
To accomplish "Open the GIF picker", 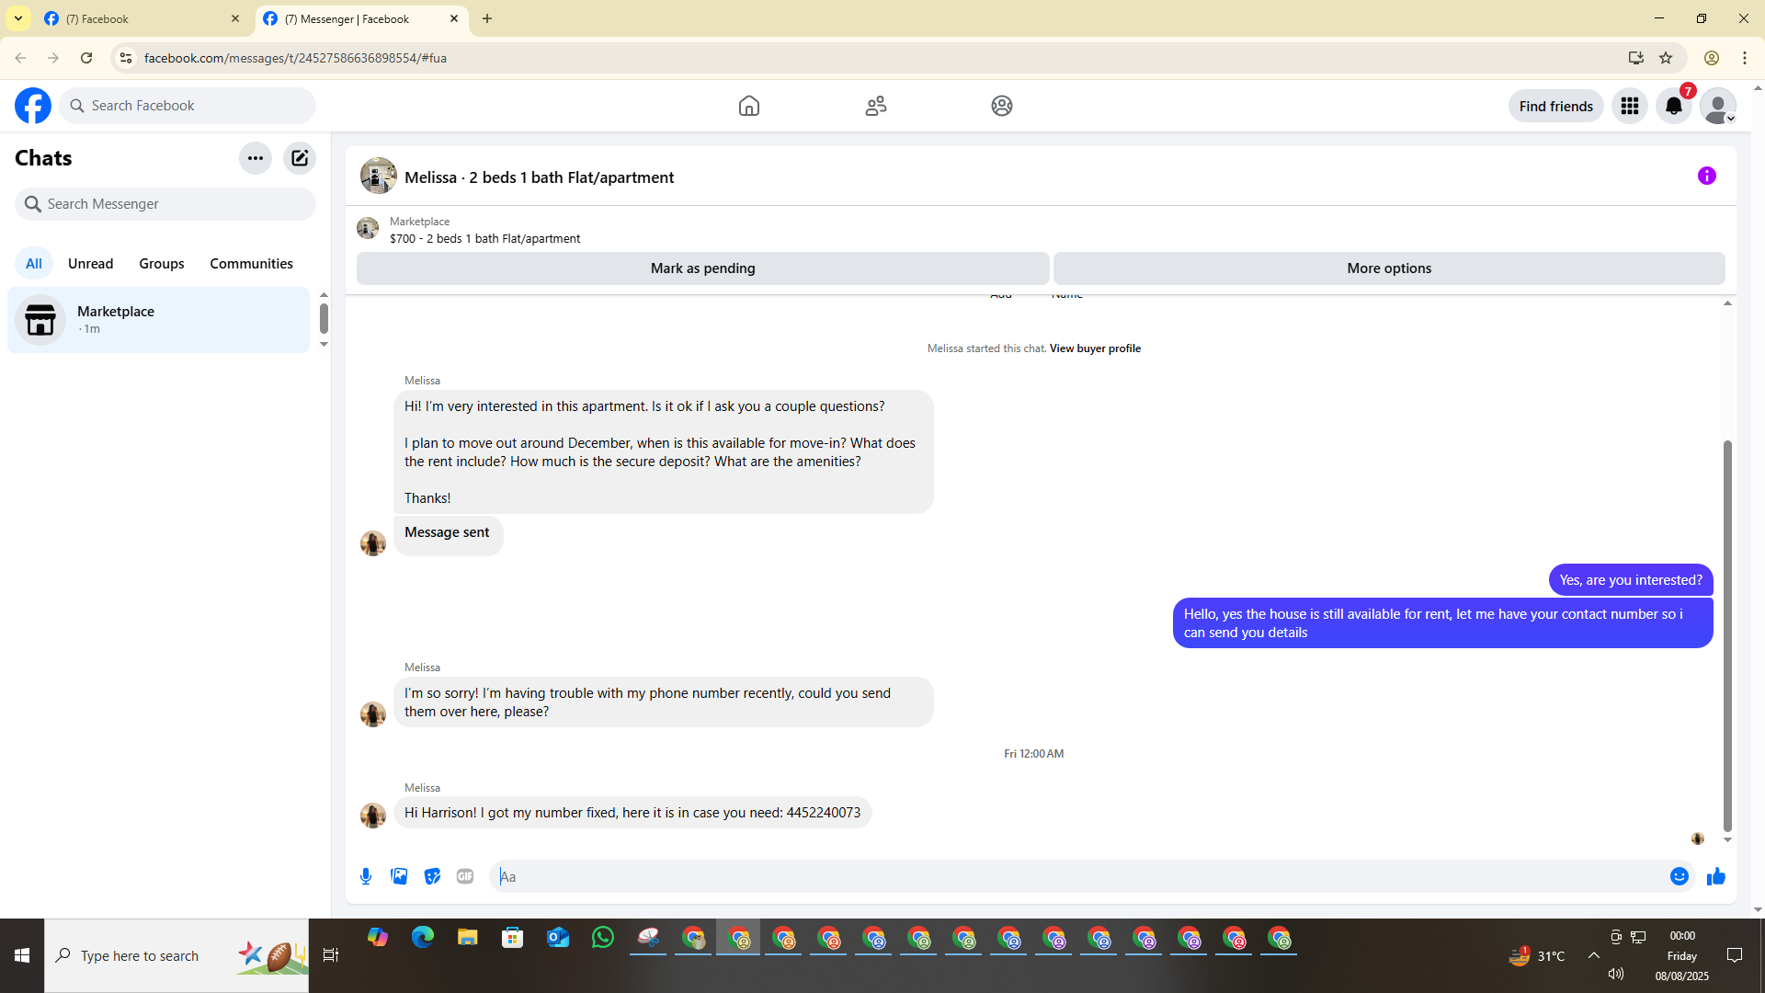I will click(465, 876).
